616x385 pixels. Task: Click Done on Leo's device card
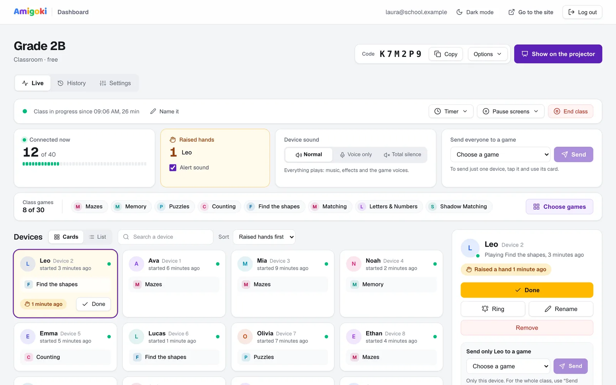click(x=94, y=304)
